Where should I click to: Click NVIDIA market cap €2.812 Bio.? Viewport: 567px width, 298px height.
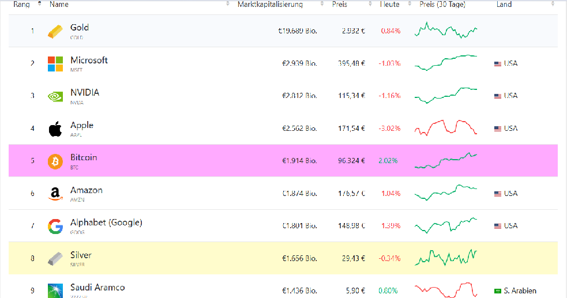(299, 96)
